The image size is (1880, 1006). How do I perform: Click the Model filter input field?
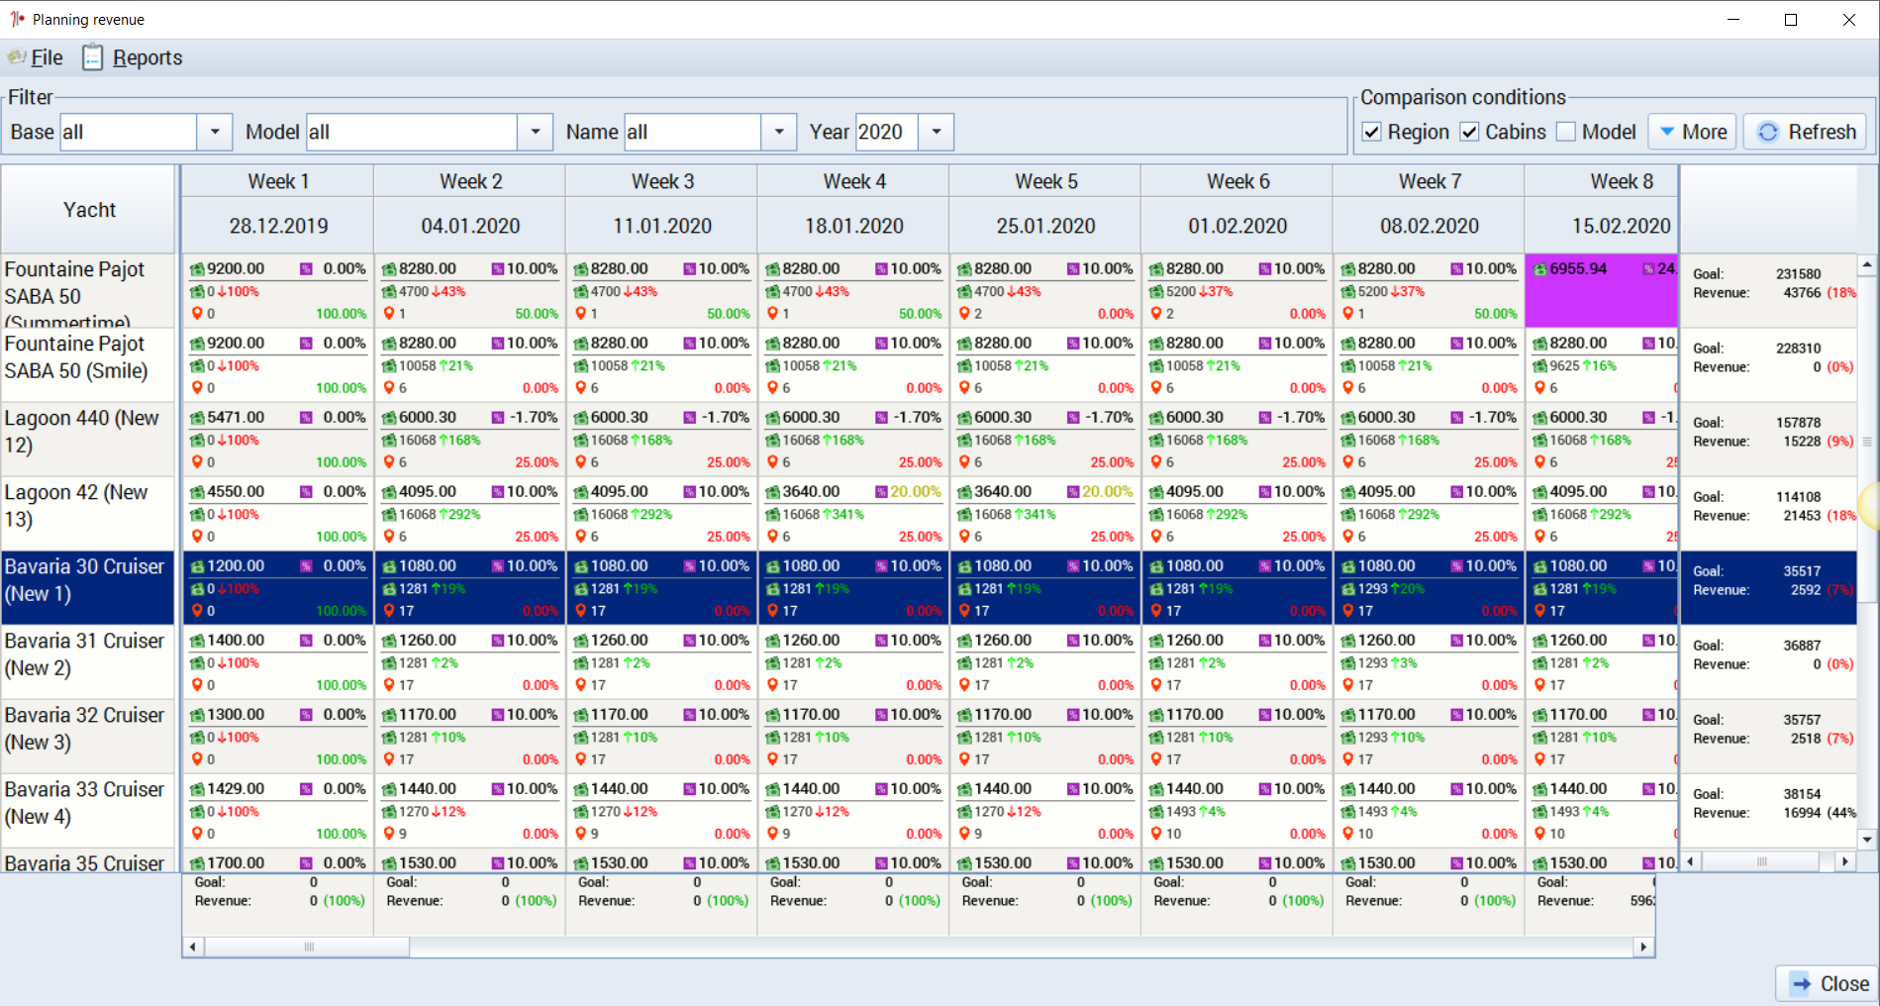412,132
